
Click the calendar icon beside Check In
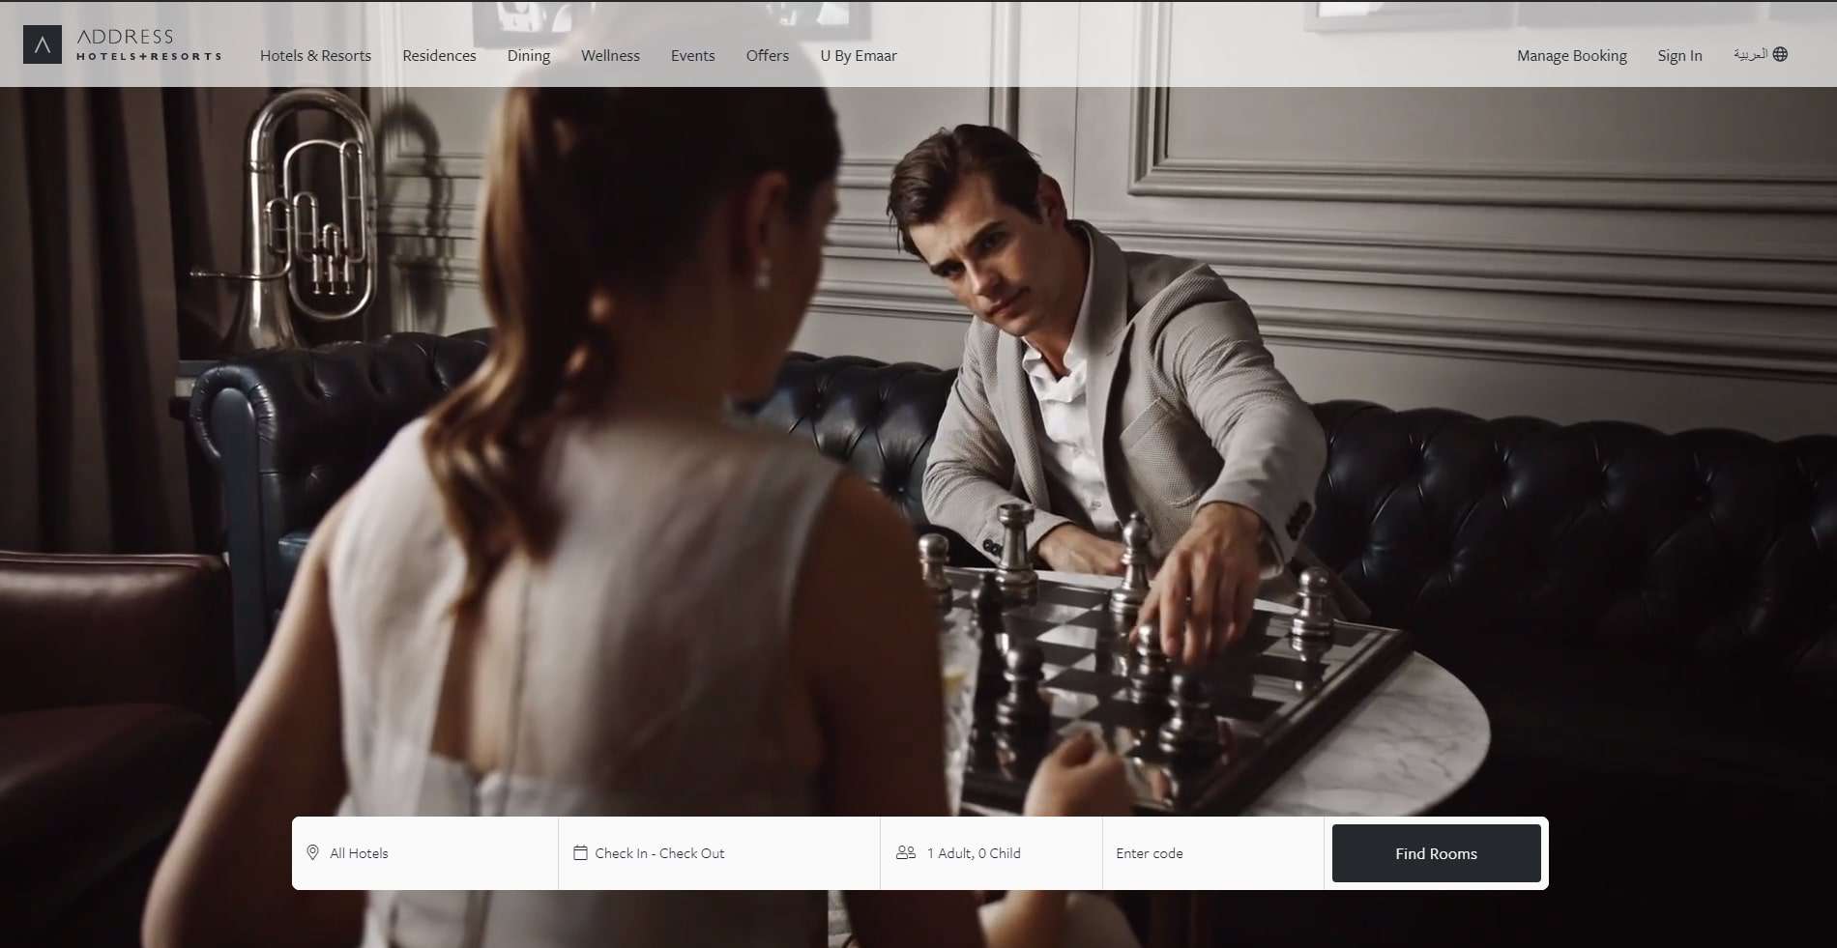[x=580, y=852]
